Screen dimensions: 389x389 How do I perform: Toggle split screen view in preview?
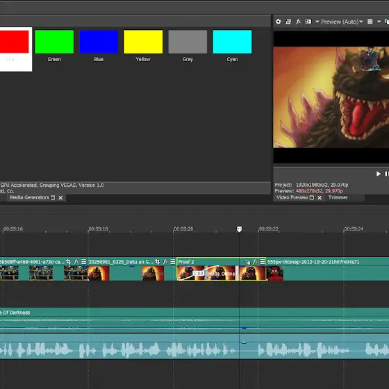pyautogui.click(x=308, y=22)
